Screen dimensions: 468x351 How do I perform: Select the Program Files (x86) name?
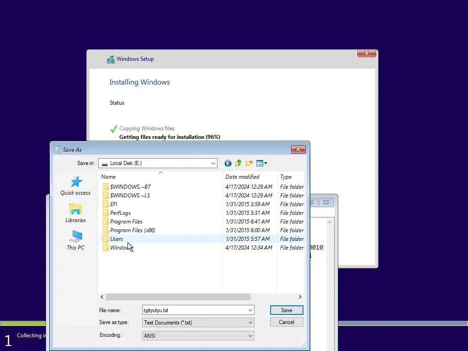(x=133, y=230)
